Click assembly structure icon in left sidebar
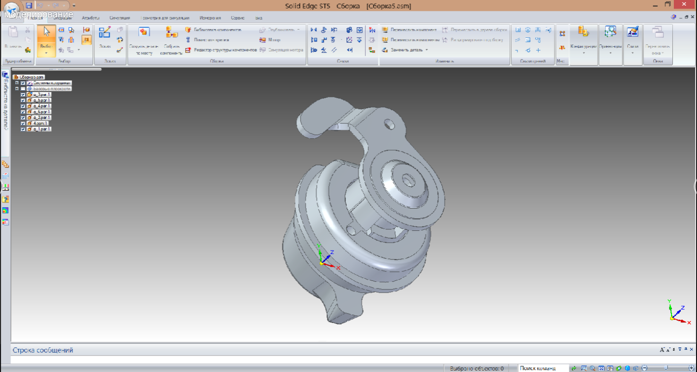 (5, 164)
